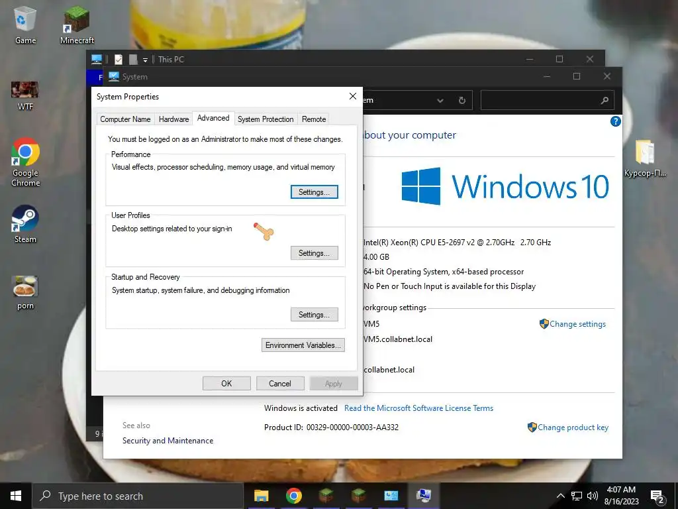Click the Windows 10 logo image
The image size is (678, 509).
coord(505,186)
